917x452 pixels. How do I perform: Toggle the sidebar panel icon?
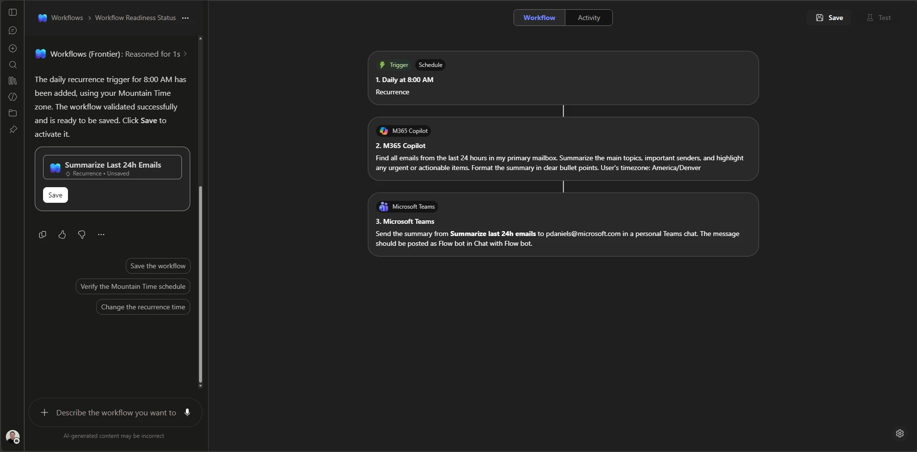(13, 12)
